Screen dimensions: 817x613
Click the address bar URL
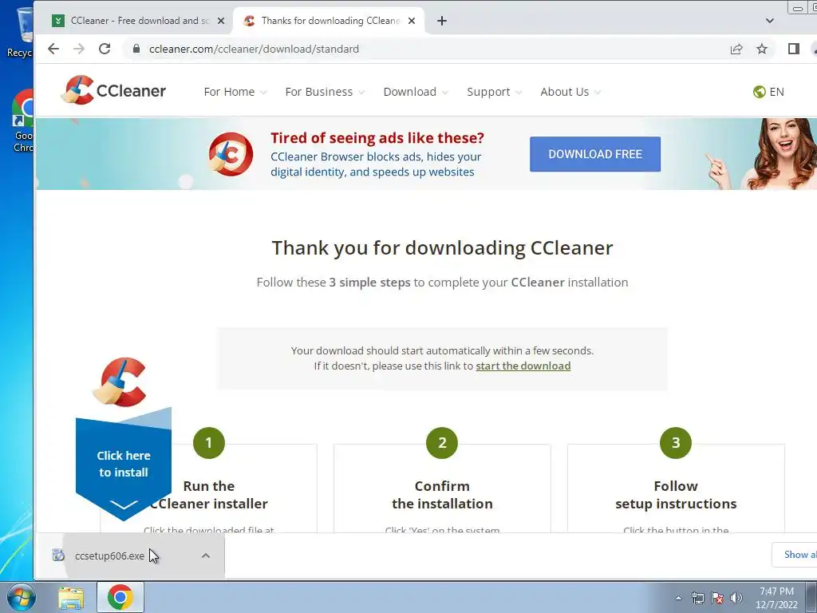[254, 49]
